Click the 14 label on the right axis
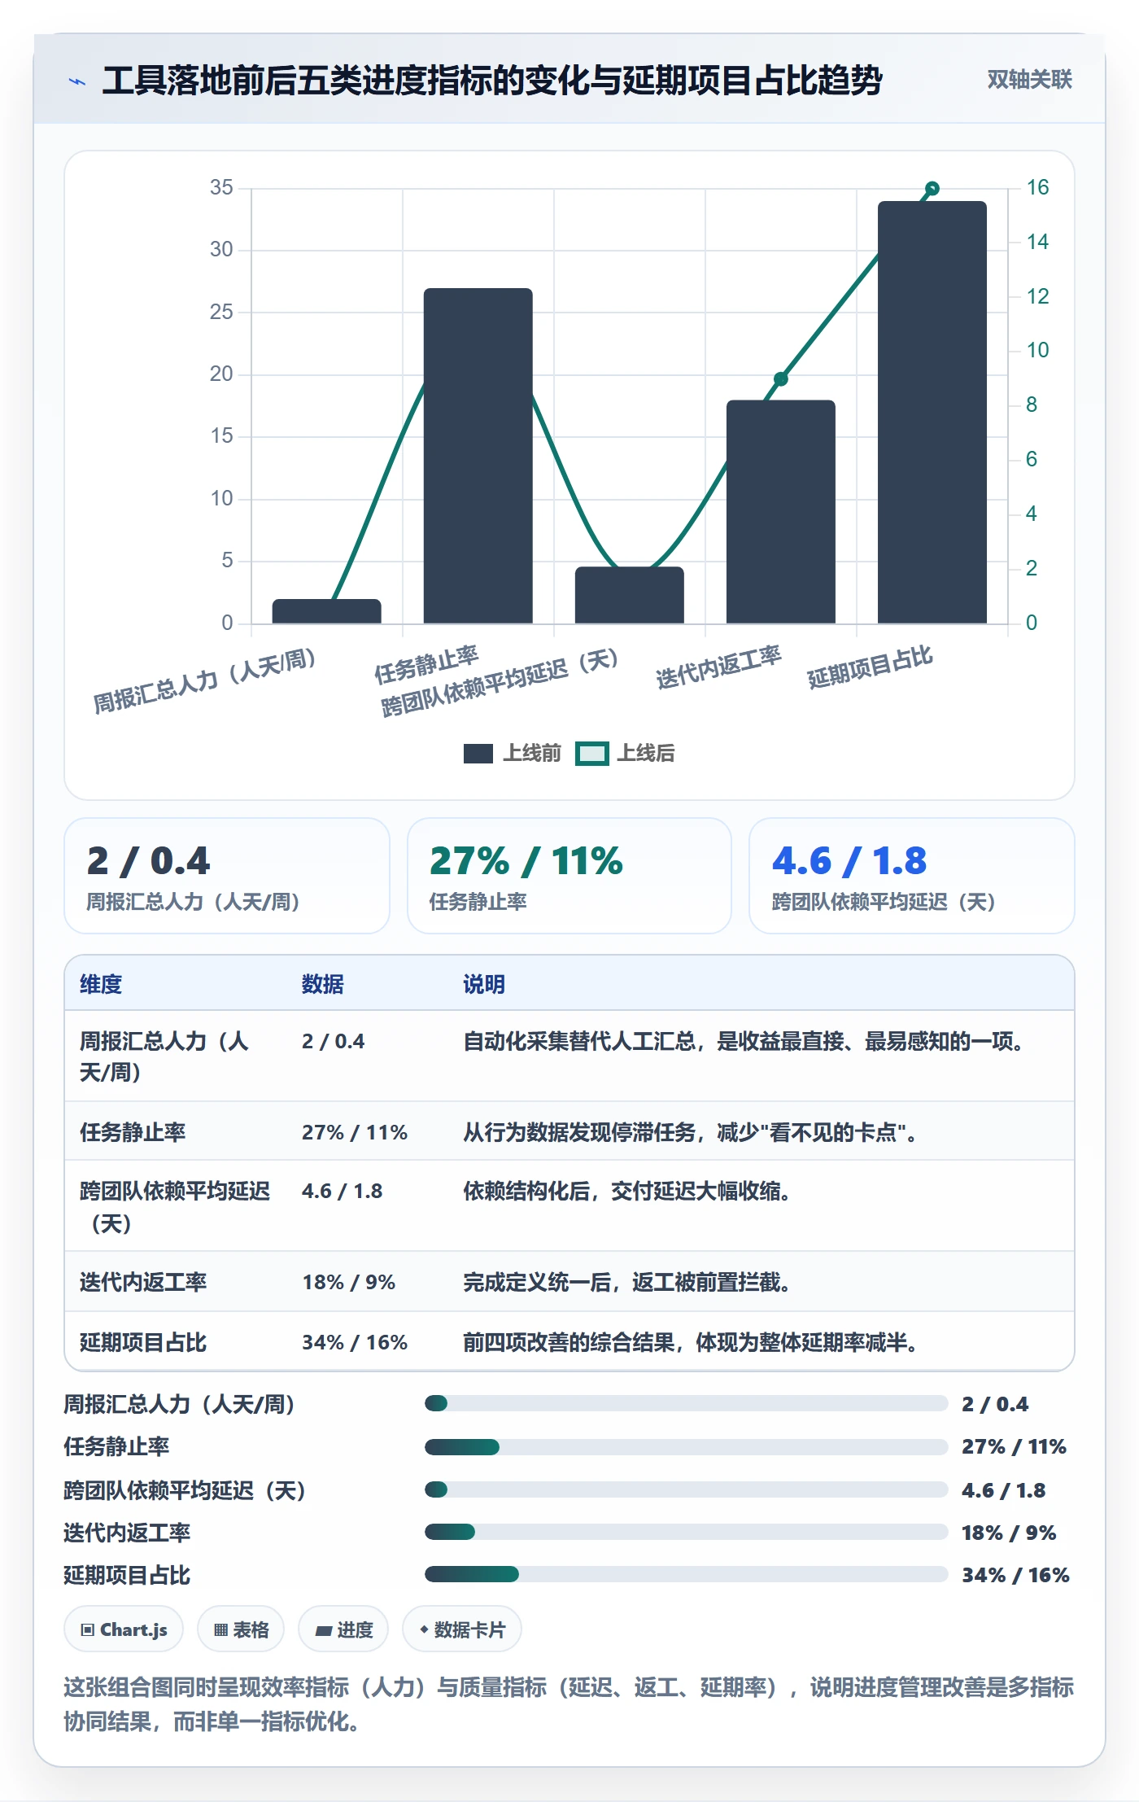1139x1802 pixels. point(1037,242)
